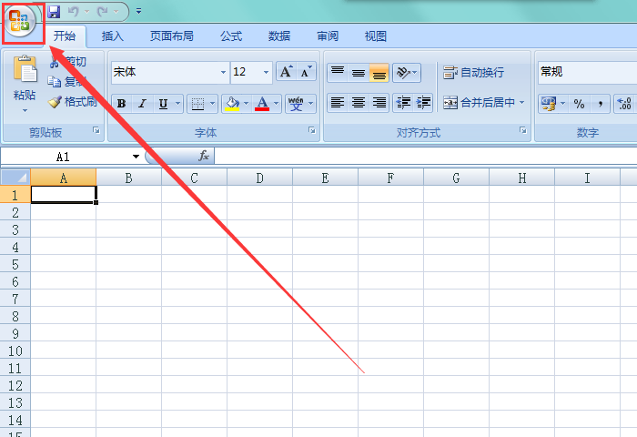
Task: Open the 插入 tab
Action: (x=113, y=36)
